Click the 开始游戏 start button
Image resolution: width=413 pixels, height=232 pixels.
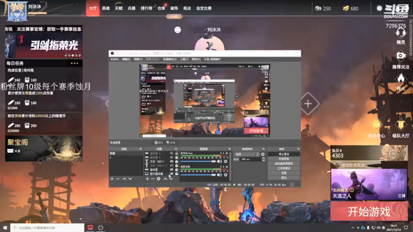tap(369, 211)
